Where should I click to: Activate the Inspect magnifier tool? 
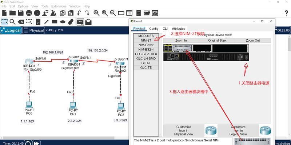click(x=12, y=22)
